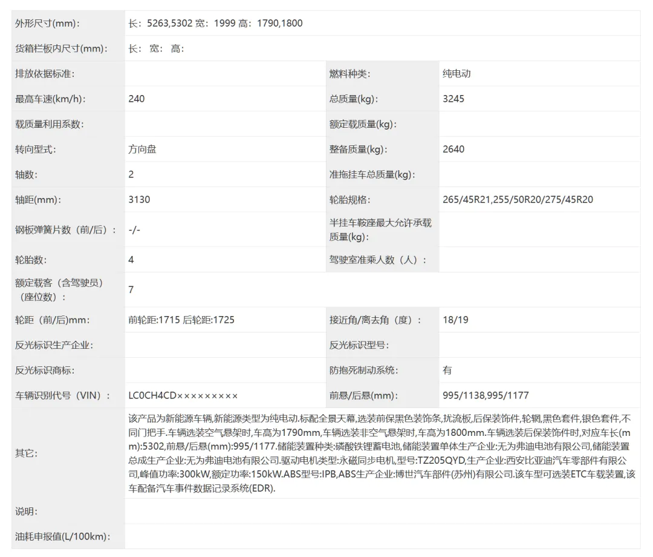
Task: Select the steering type value 方向盘
Action: (142, 150)
